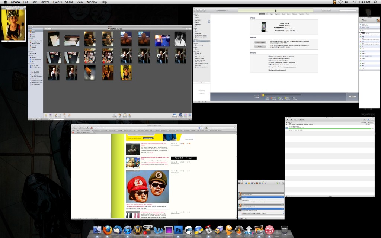Open the Apple menu
This screenshot has height=238, width=381.
[5, 2]
